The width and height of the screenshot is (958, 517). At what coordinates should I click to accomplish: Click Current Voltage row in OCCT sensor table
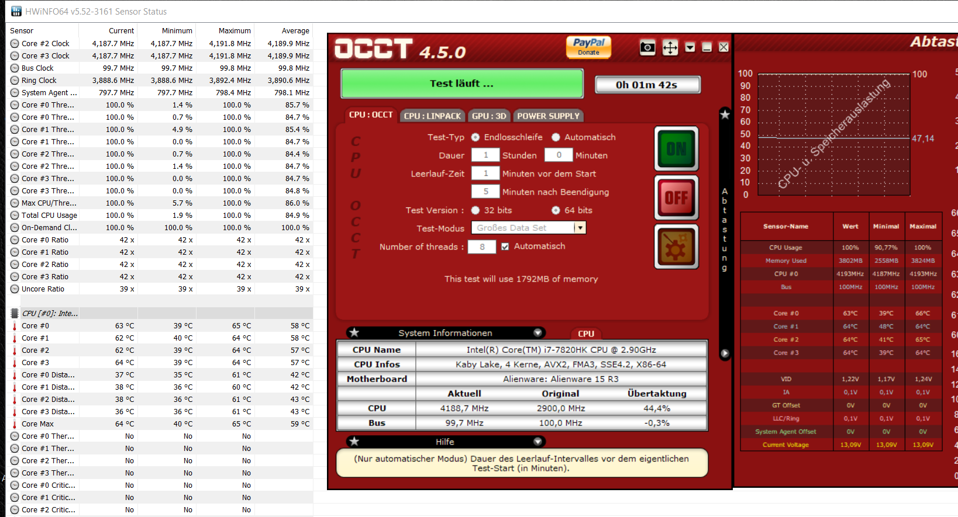click(x=841, y=445)
